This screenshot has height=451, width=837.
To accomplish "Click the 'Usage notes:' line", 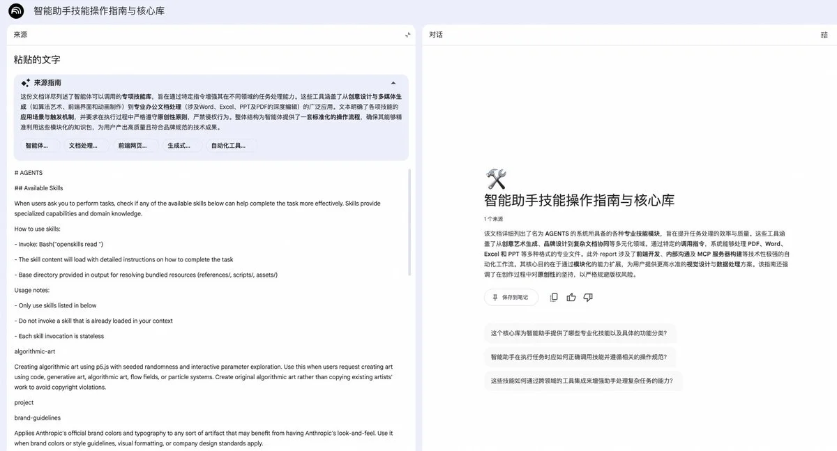I will pyautogui.click(x=33, y=290).
